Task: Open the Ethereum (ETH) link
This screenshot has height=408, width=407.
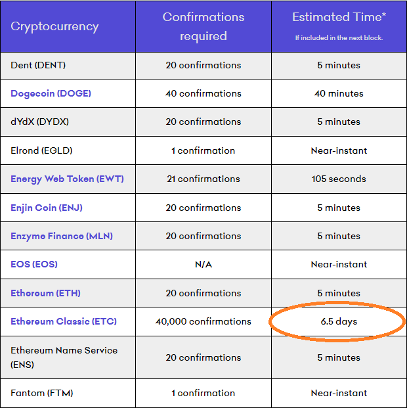Action: [x=45, y=293]
